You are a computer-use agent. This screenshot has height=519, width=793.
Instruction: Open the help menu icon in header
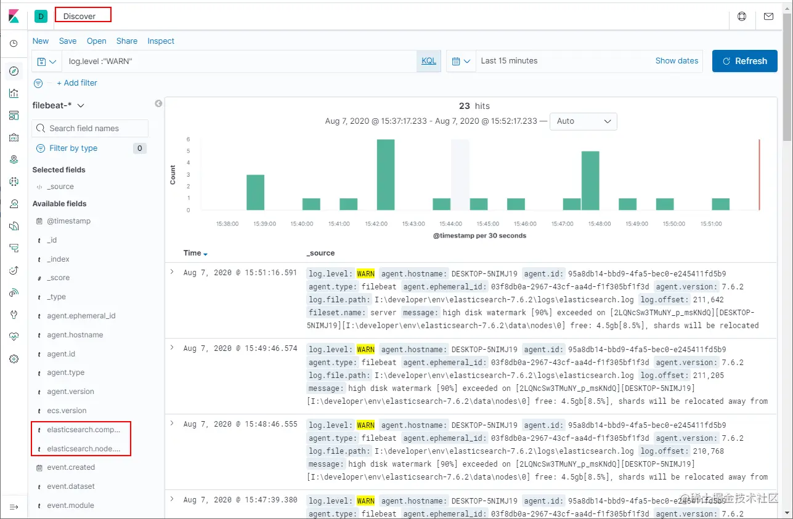pos(742,17)
